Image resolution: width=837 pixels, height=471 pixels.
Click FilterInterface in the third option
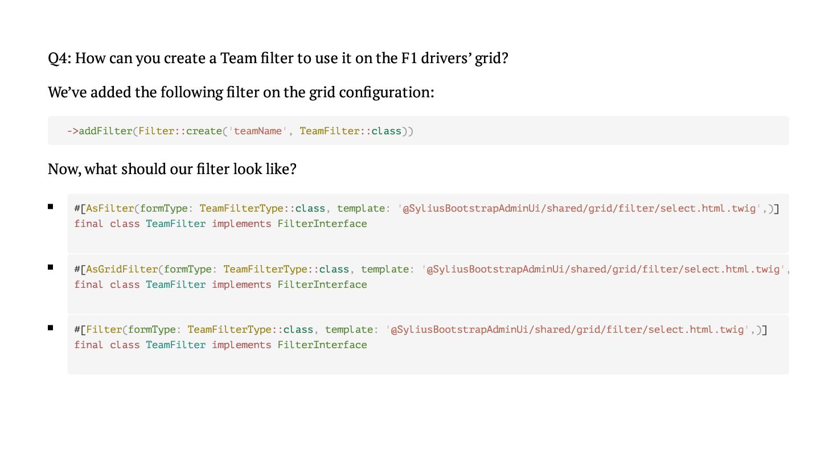click(322, 345)
